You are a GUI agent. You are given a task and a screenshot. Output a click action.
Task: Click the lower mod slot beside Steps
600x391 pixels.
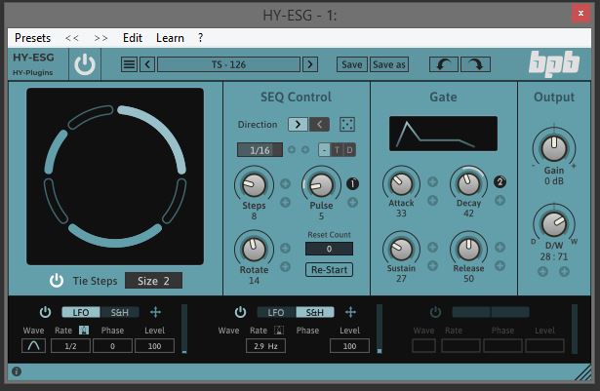pos(285,202)
